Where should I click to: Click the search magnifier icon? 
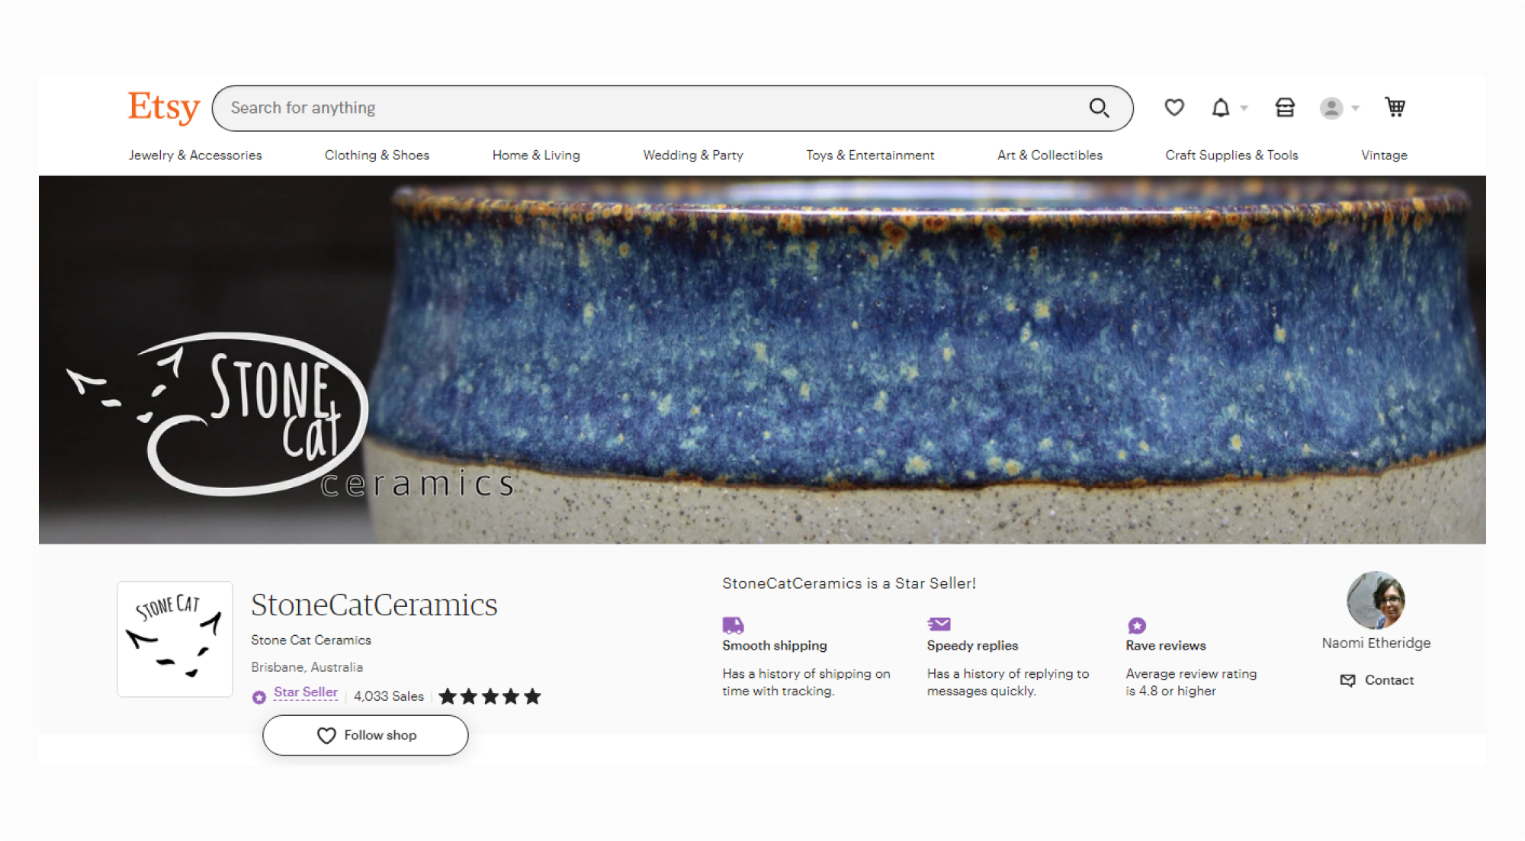coord(1099,108)
